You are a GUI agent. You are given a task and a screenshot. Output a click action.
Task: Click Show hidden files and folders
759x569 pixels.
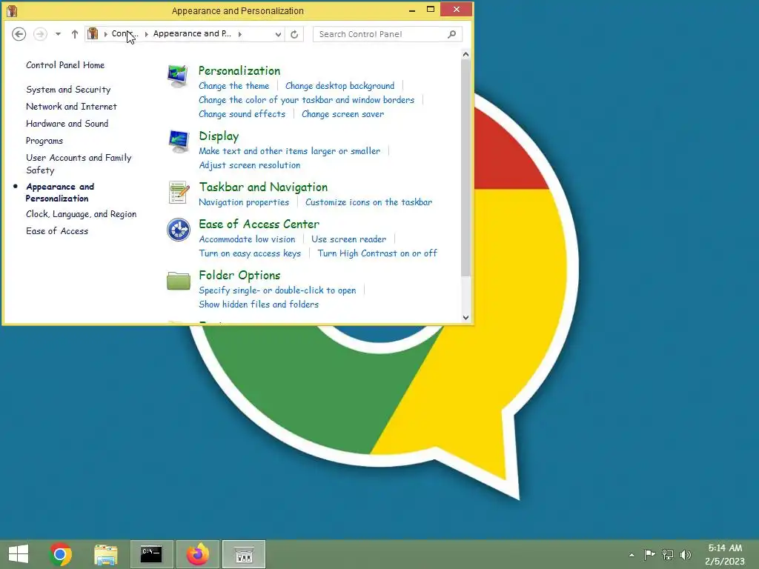259,305
